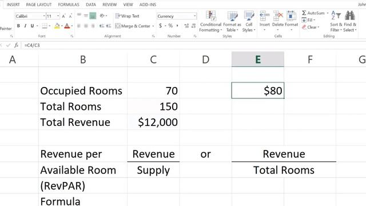Click the Delete cells icon
This screenshot has height=206, width=366.
[x=278, y=15]
